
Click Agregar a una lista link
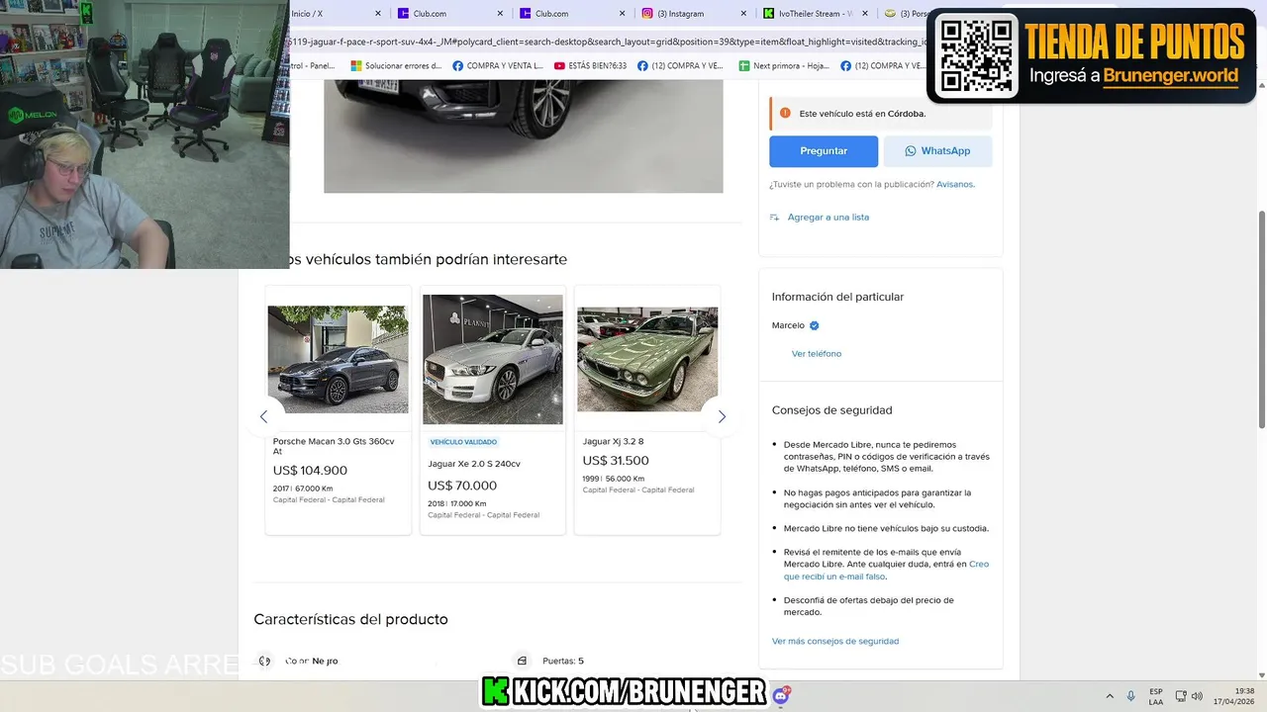click(x=828, y=218)
